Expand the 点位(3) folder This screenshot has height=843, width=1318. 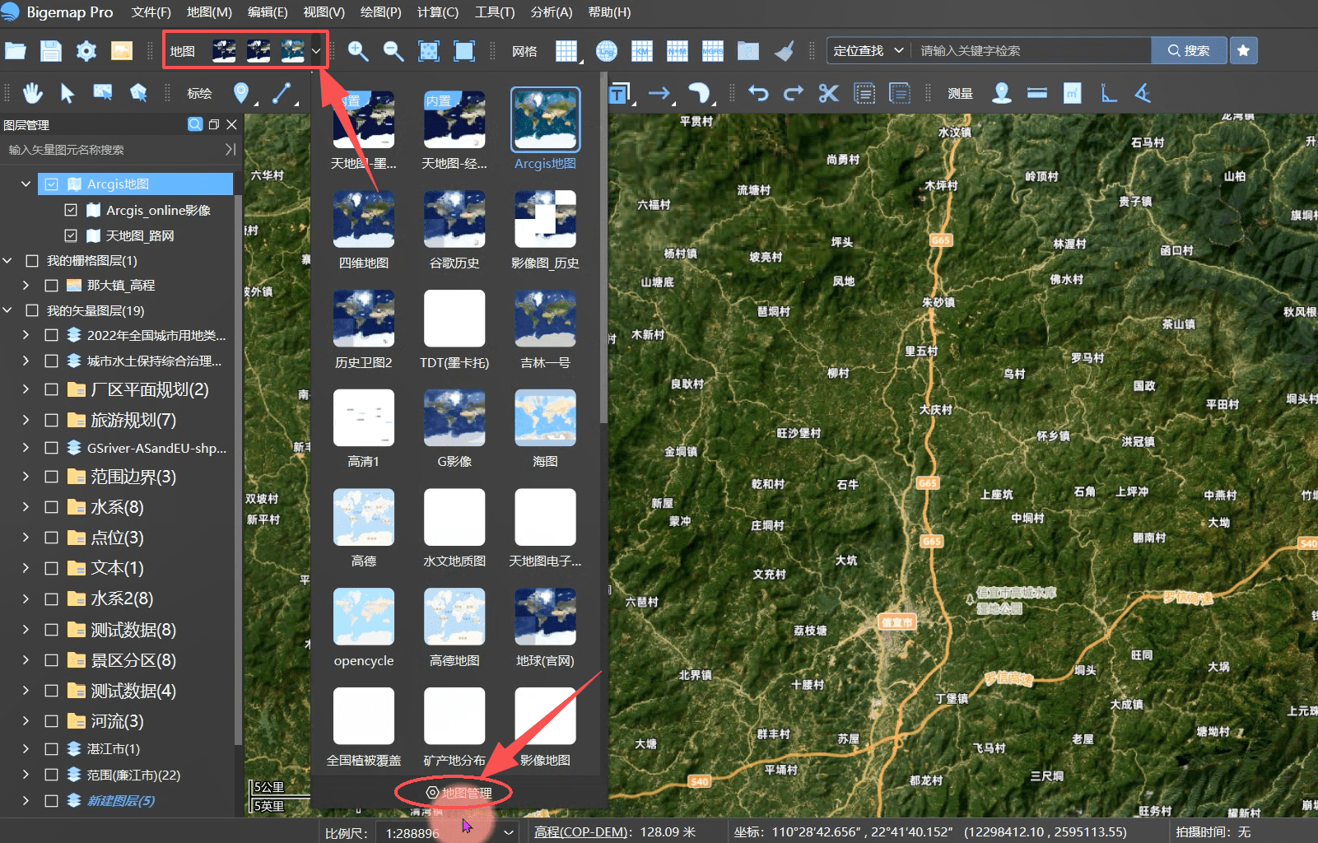pos(26,538)
